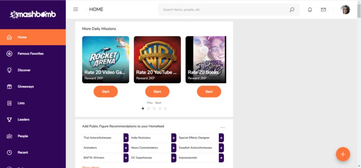The height and width of the screenshot is (168, 361).
Task: Go to Home menu item
Action: click(x=32, y=37)
